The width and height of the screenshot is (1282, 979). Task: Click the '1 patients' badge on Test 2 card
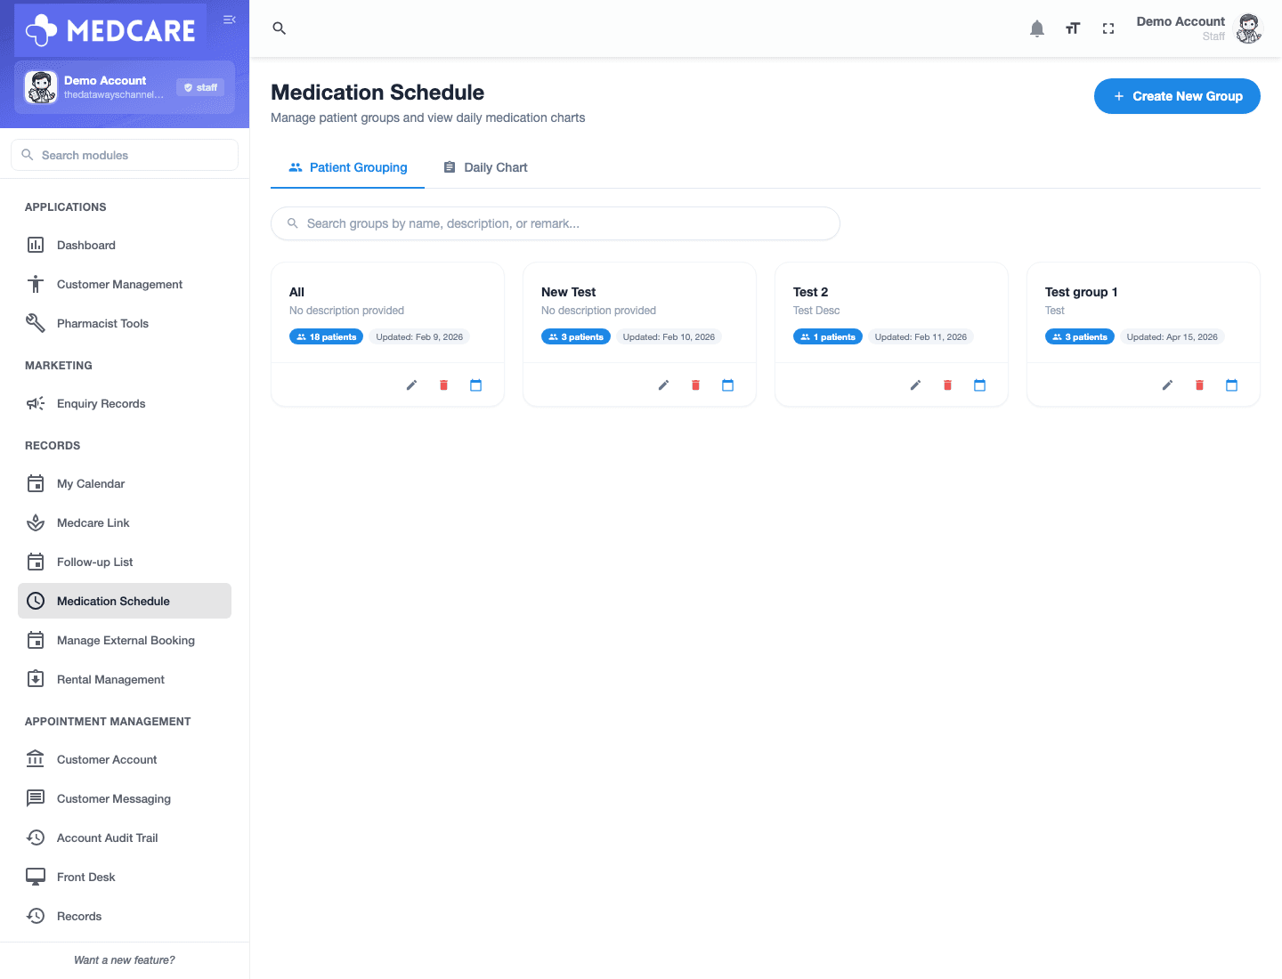click(828, 336)
